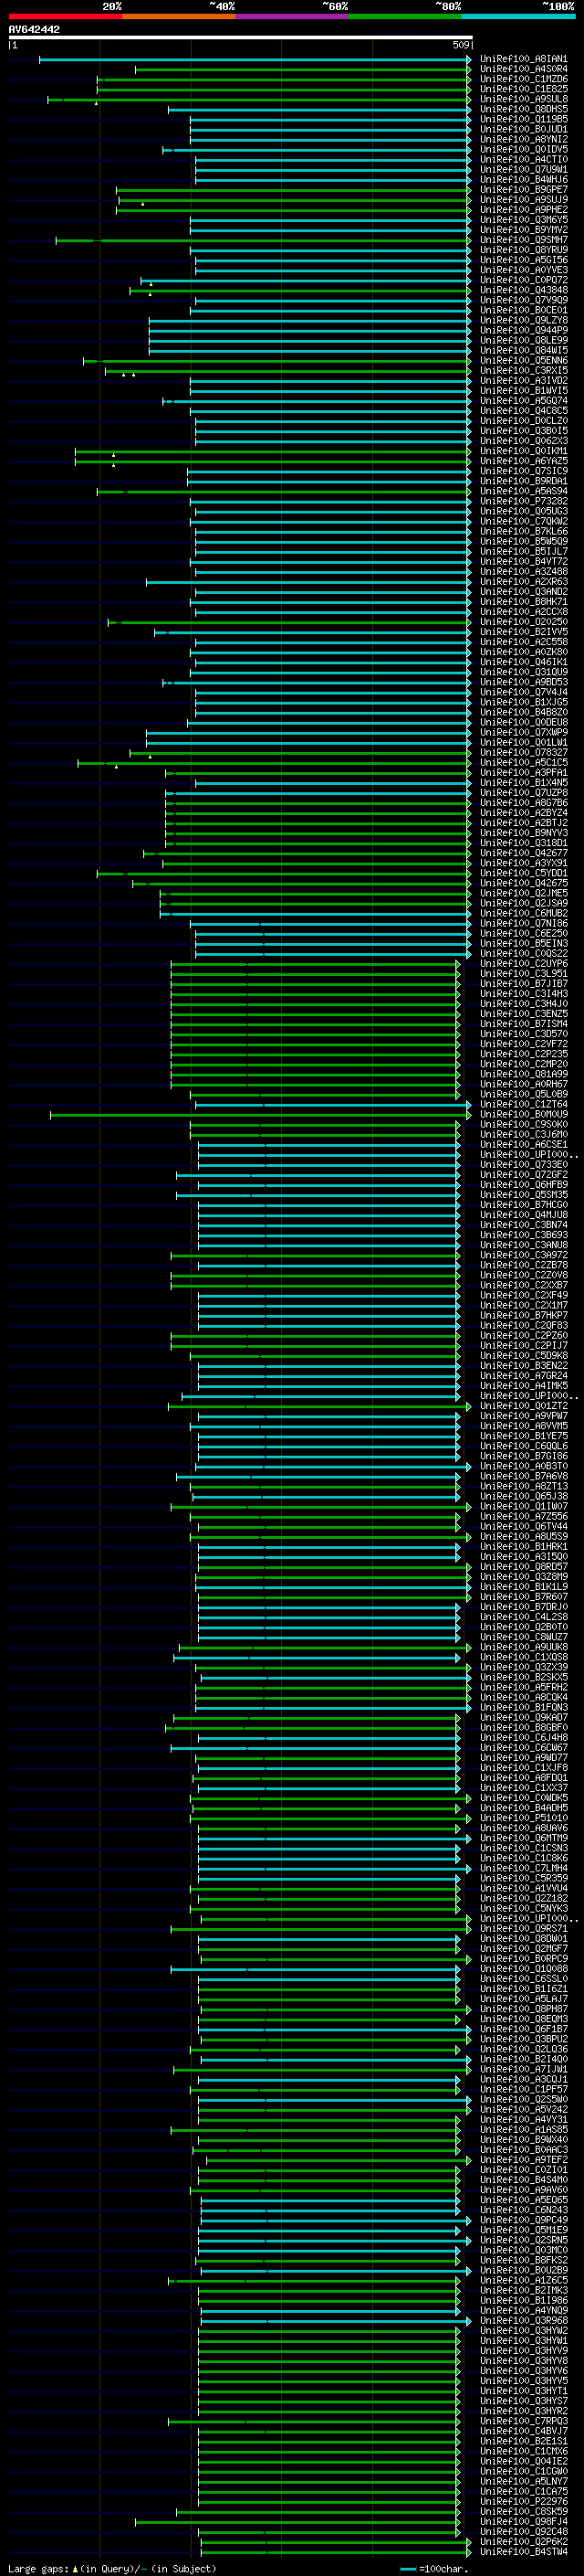Click the label UniRef100_B7HKP7
This screenshot has width=584, height=2576.
point(523,1315)
